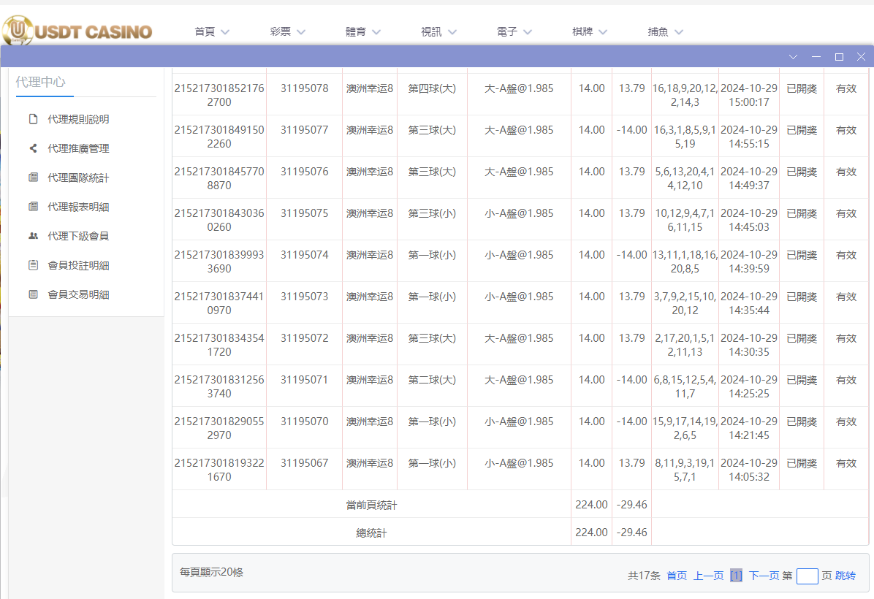Go to next page via 下一页
This screenshot has width=874, height=599.
pos(764,576)
